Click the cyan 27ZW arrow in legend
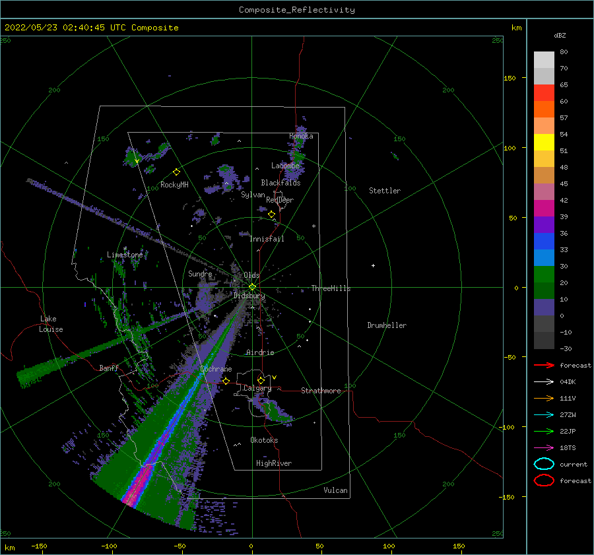 [x=544, y=415]
